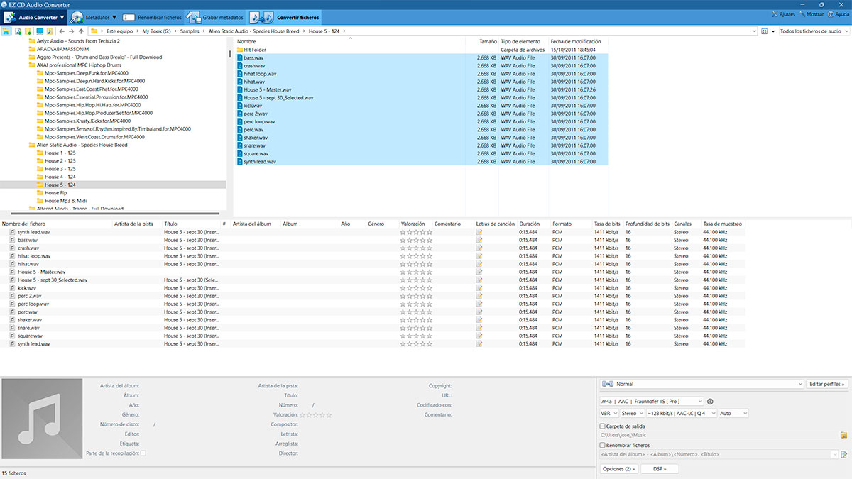Set star rating for crash.wav row

click(416, 248)
